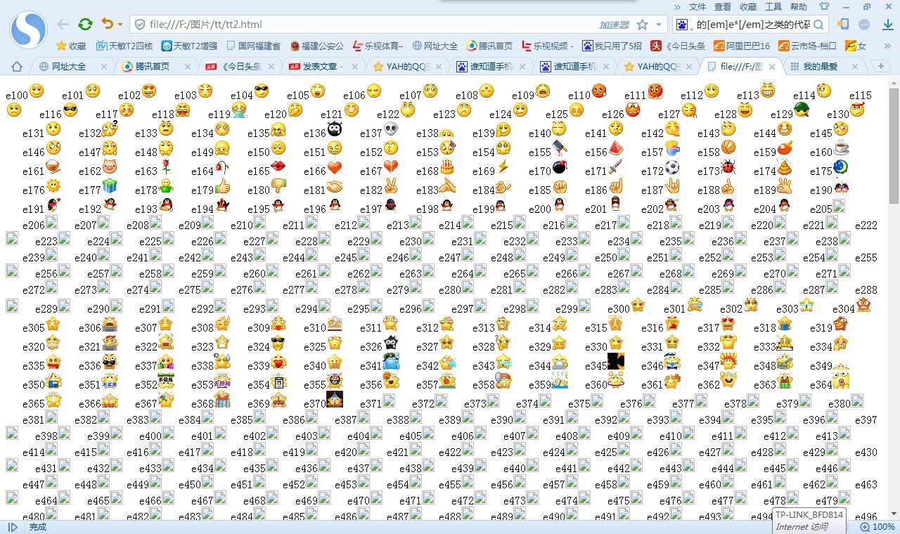Open the 国网福建省 bookmark
The height and width of the screenshot is (534, 900).
pos(253,46)
